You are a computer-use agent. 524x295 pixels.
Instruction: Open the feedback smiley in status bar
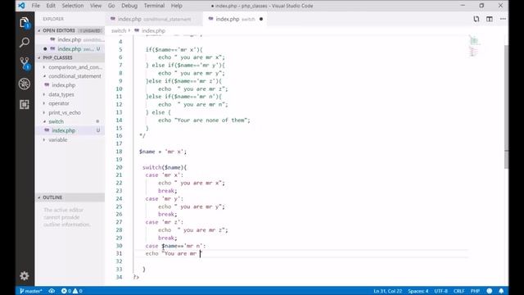pyautogui.click(x=490, y=291)
